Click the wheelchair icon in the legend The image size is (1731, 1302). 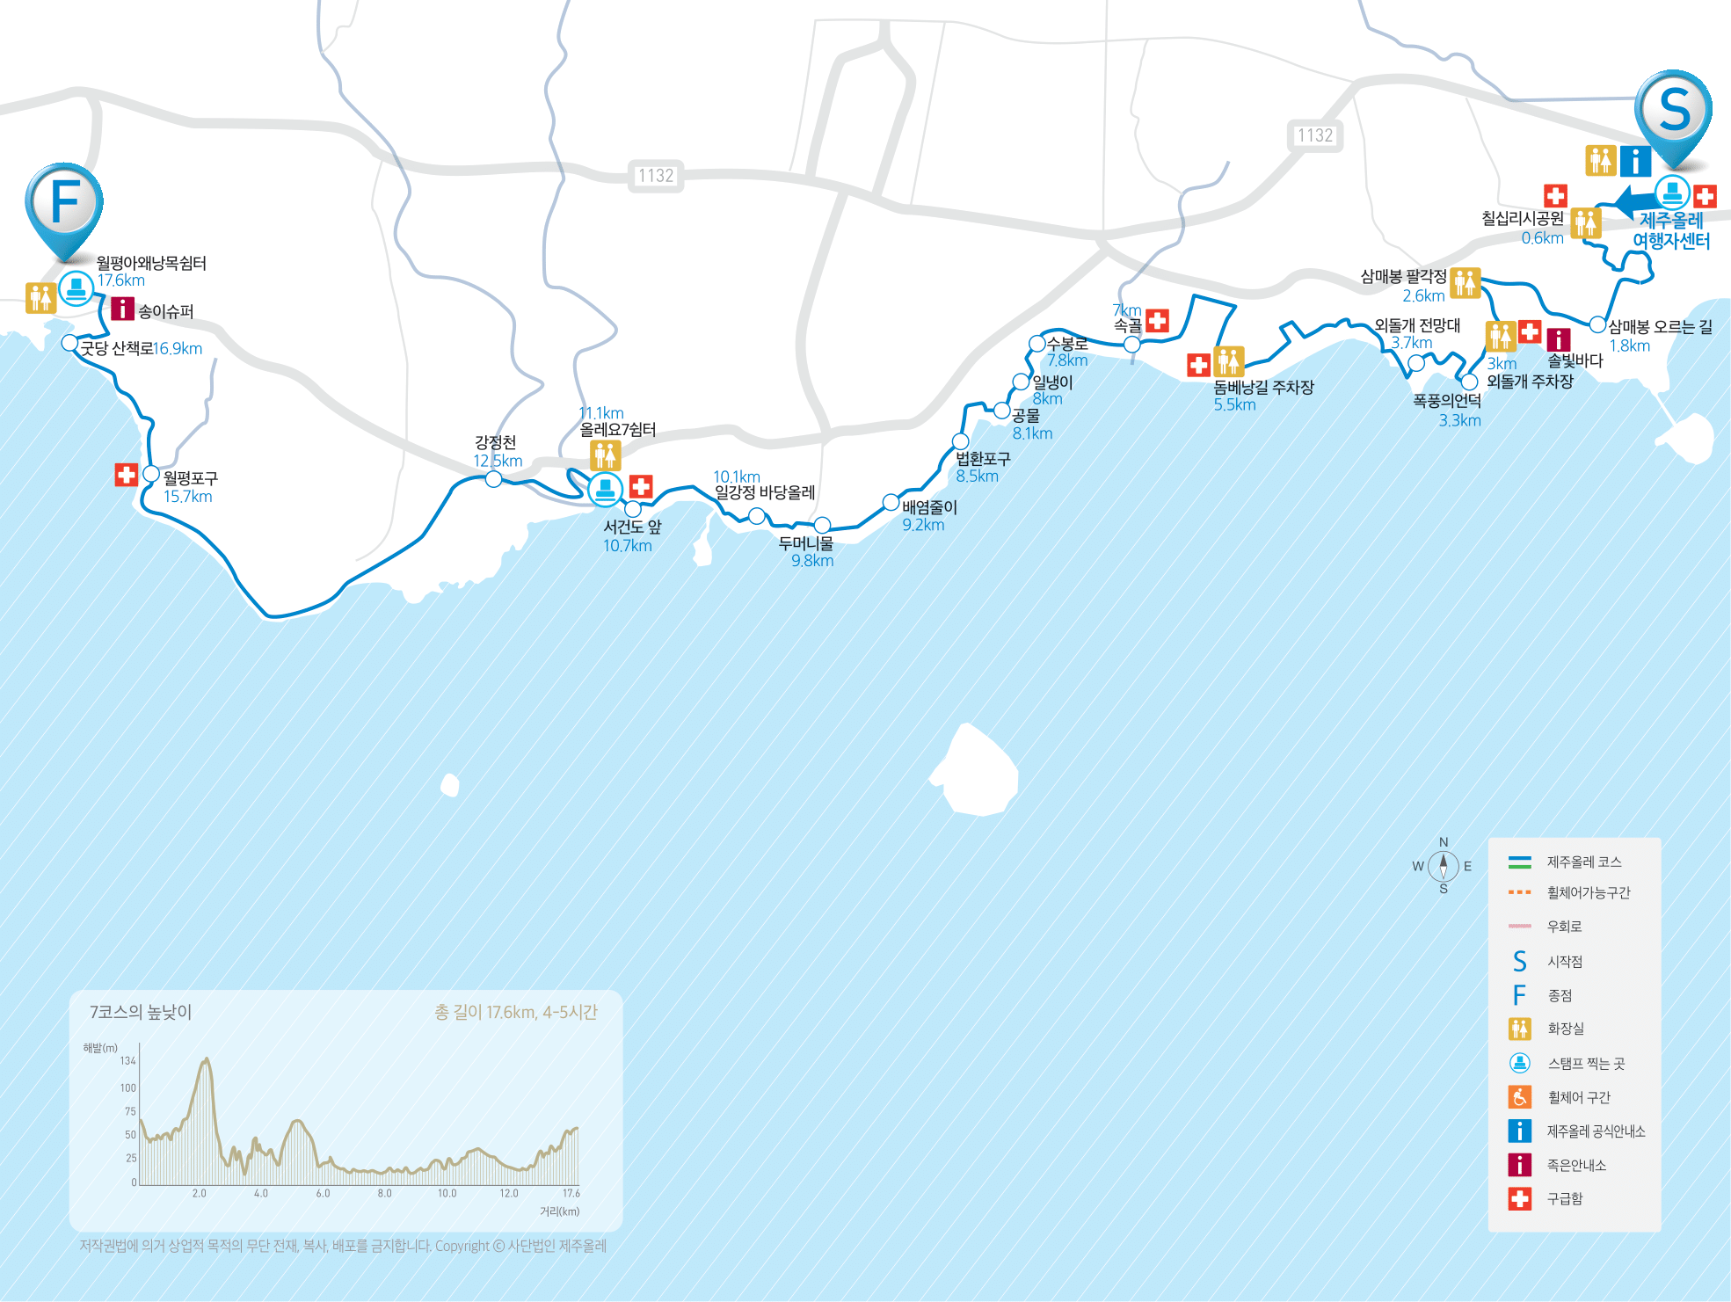click(x=1519, y=1097)
